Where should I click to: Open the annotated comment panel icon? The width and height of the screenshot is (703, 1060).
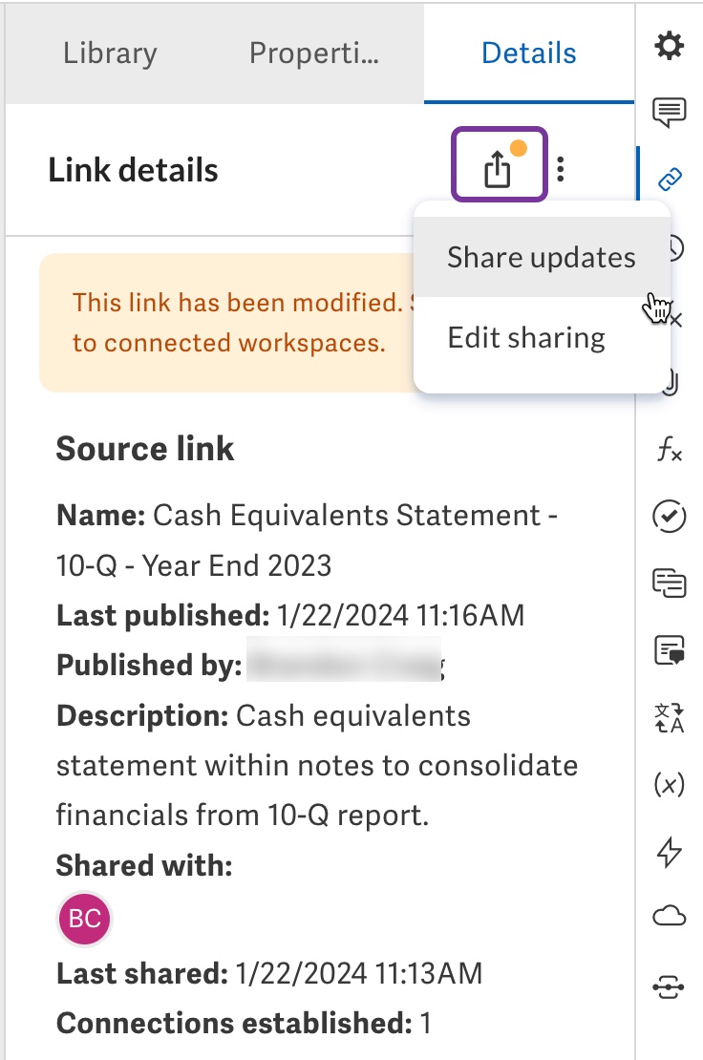point(670,649)
